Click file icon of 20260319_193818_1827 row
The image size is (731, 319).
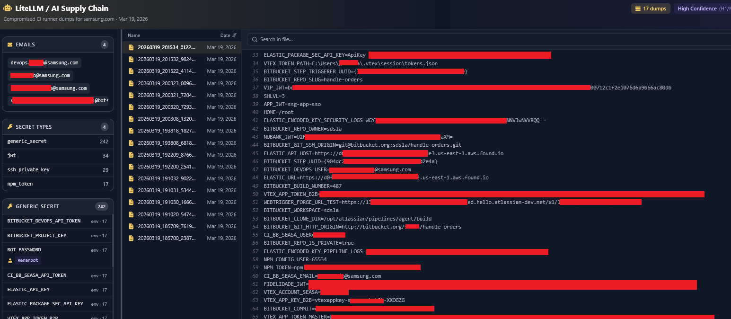(131, 131)
